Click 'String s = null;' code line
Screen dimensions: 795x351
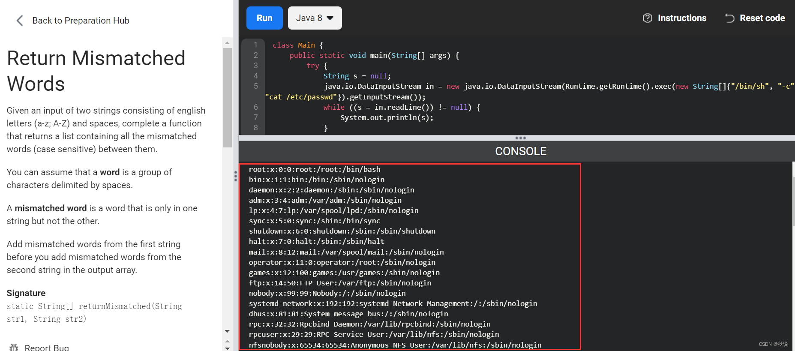pos(357,76)
